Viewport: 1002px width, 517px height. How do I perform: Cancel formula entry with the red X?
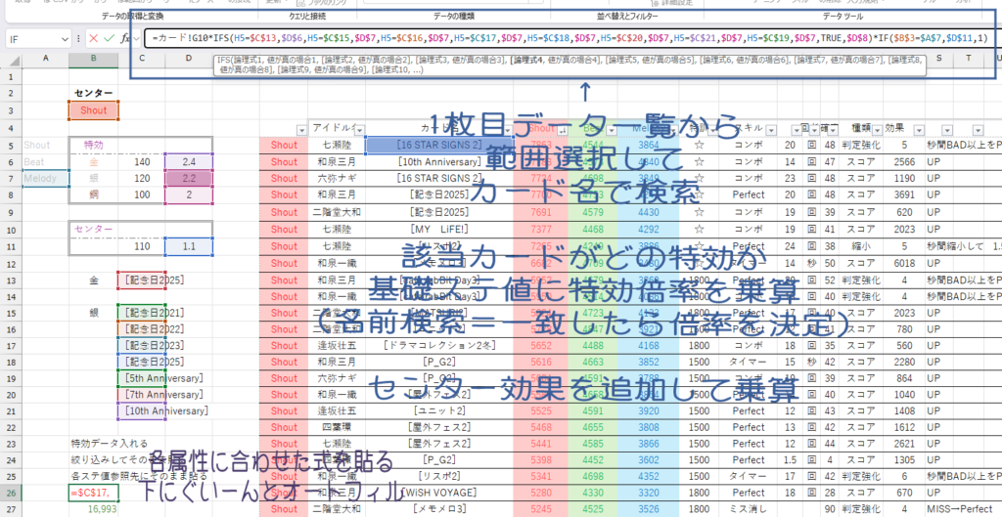[94, 38]
